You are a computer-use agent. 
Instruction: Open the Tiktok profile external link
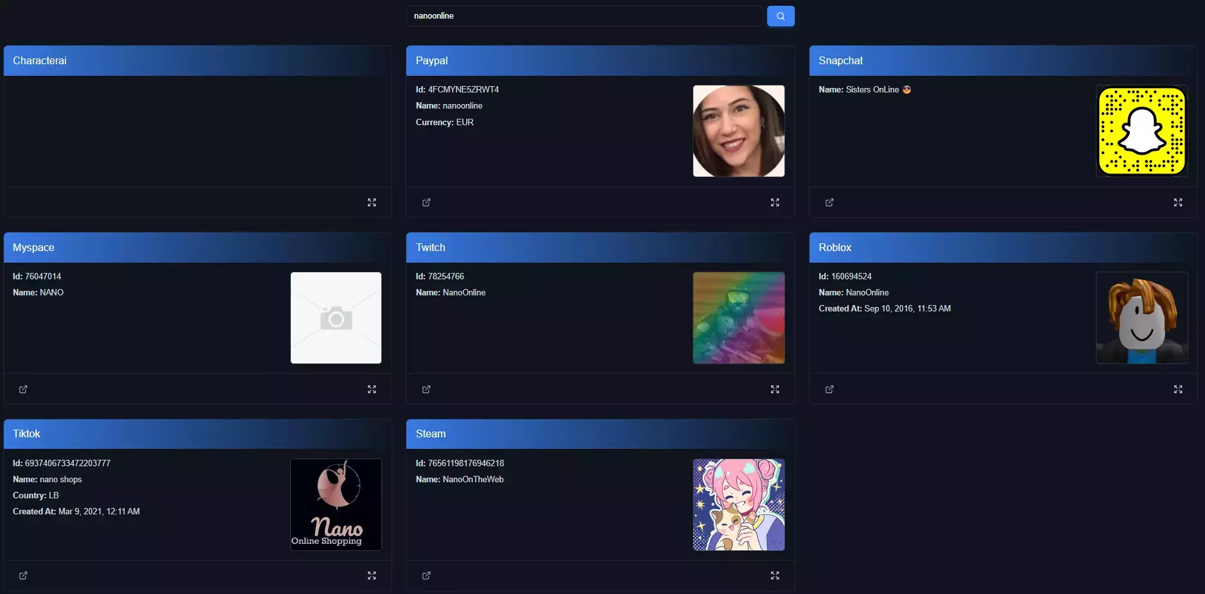(x=23, y=575)
